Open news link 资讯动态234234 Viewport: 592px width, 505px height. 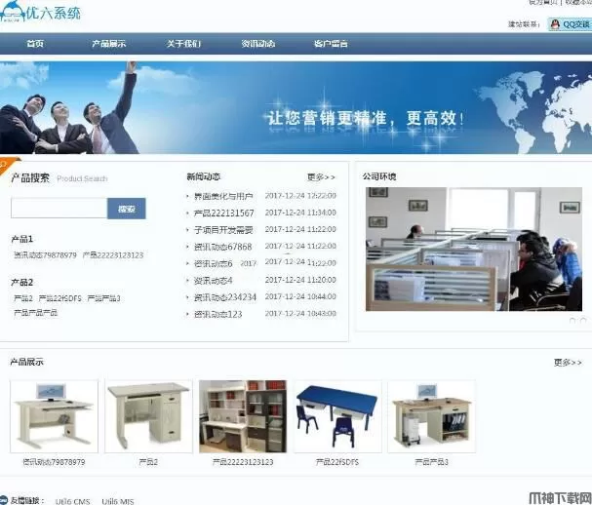coord(225,297)
